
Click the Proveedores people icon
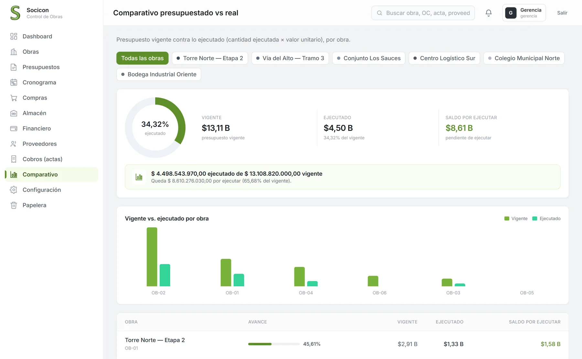coord(14,144)
